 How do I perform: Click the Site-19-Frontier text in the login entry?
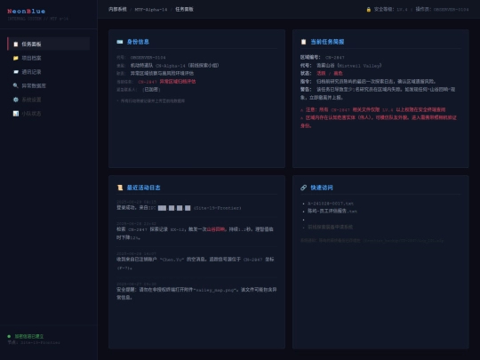(x=218, y=208)
